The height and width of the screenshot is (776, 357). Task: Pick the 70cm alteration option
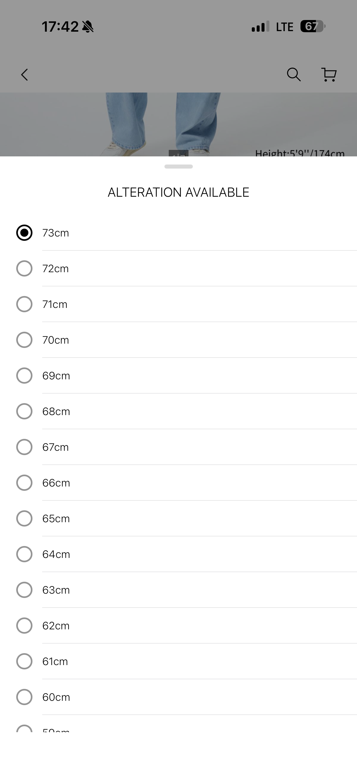click(24, 340)
